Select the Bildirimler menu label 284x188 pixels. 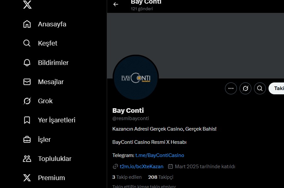(x=53, y=63)
